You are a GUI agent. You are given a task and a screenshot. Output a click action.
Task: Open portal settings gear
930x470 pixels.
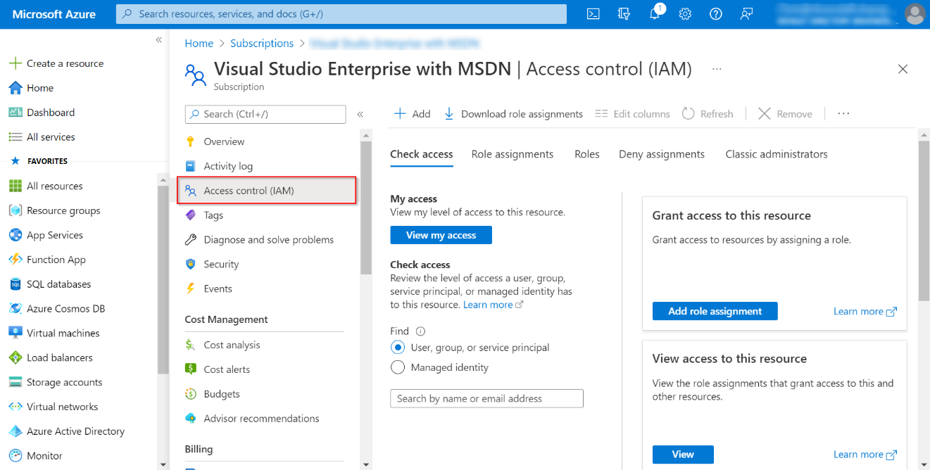pos(685,13)
